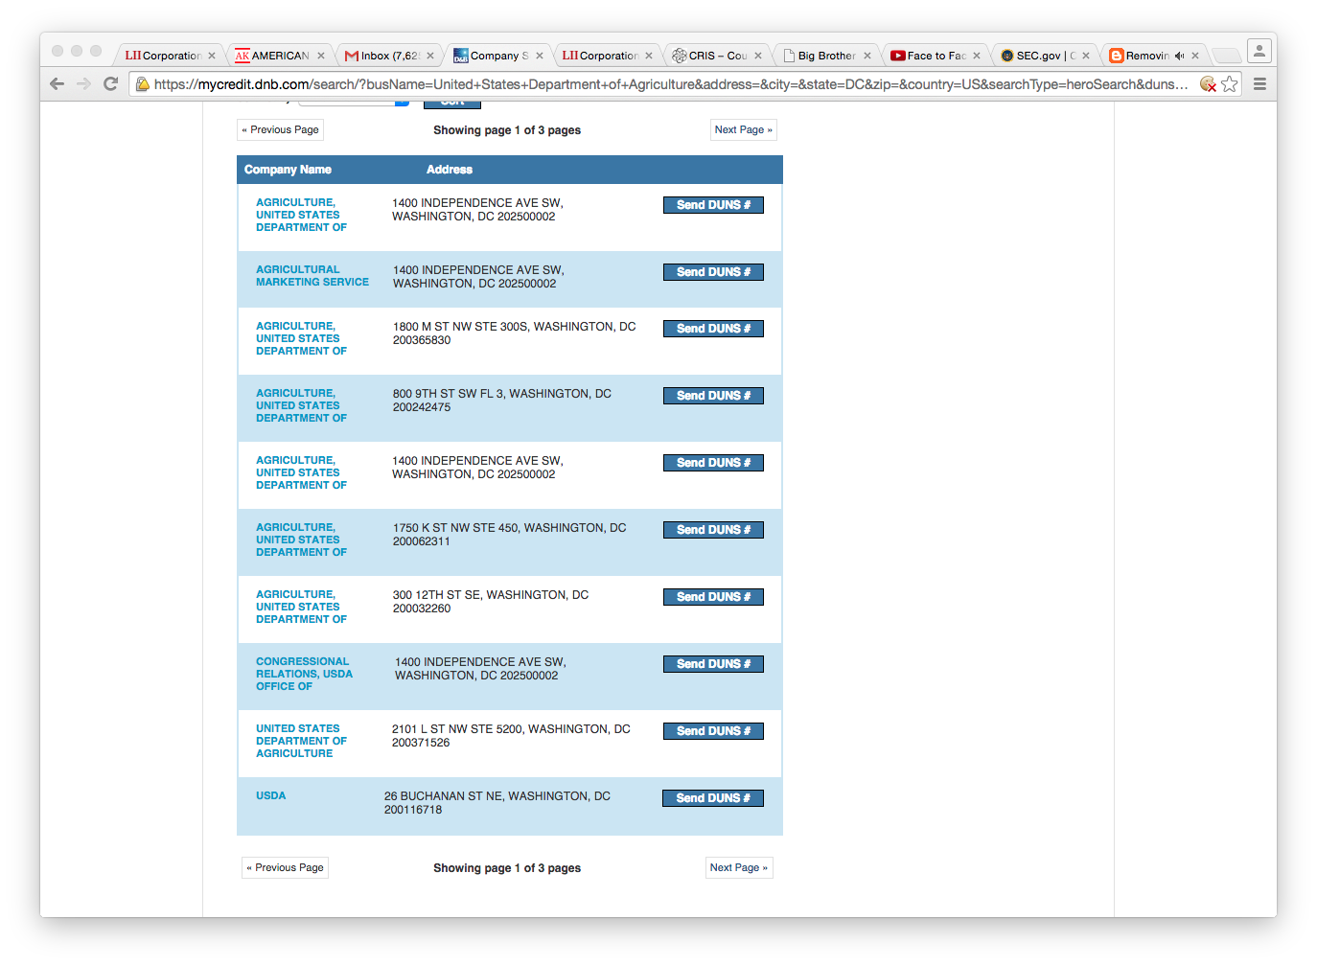Open the Chrome hamburger menu

click(x=1259, y=84)
